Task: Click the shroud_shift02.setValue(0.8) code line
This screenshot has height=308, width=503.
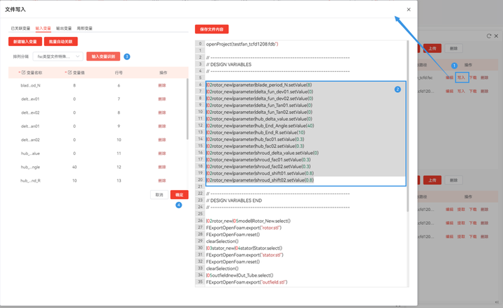Action: tap(260, 180)
